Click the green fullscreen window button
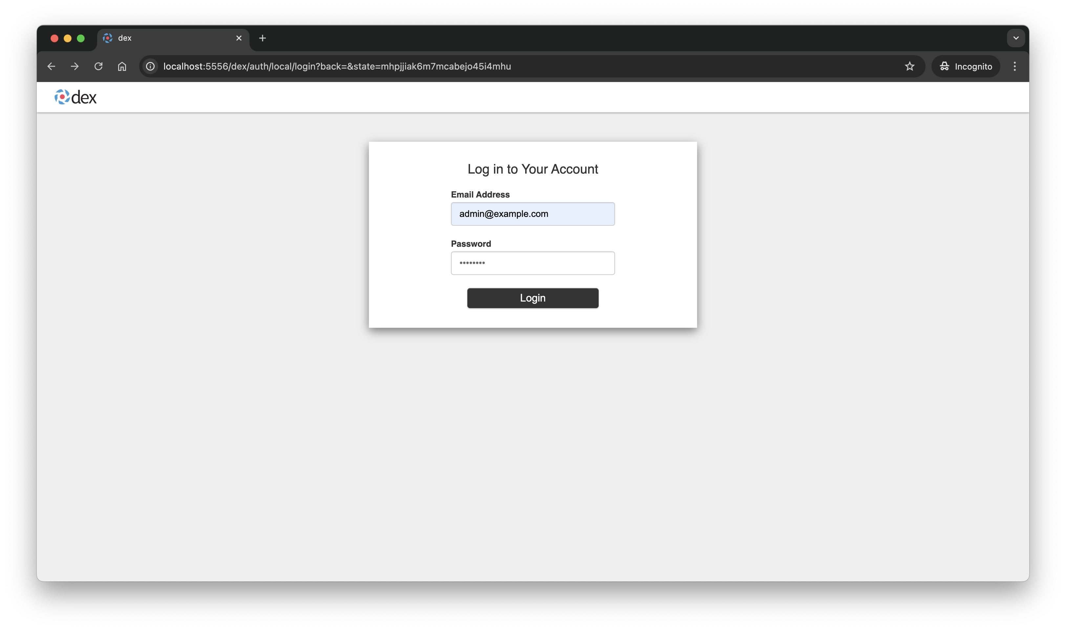The width and height of the screenshot is (1066, 630). [81, 38]
